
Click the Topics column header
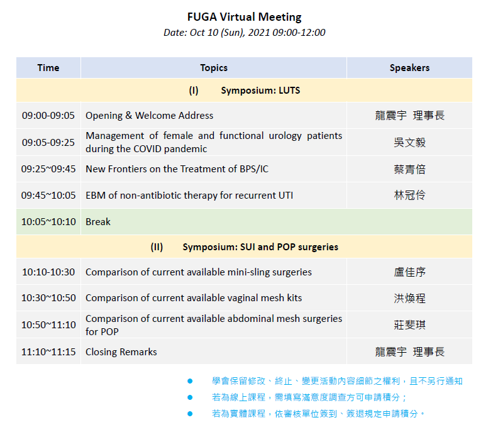click(x=214, y=68)
